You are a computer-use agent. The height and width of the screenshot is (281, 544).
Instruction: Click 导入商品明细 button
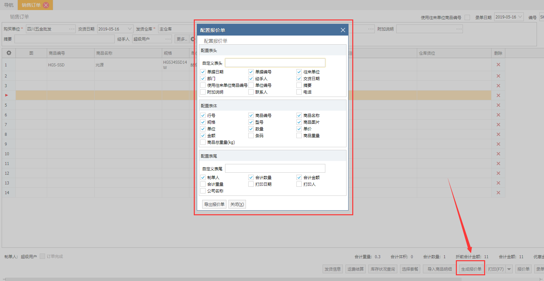click(440, 269)
